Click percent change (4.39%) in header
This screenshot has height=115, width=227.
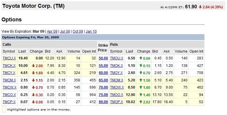point(217,7)
